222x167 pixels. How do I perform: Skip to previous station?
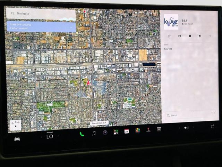(x=180, y=36)
